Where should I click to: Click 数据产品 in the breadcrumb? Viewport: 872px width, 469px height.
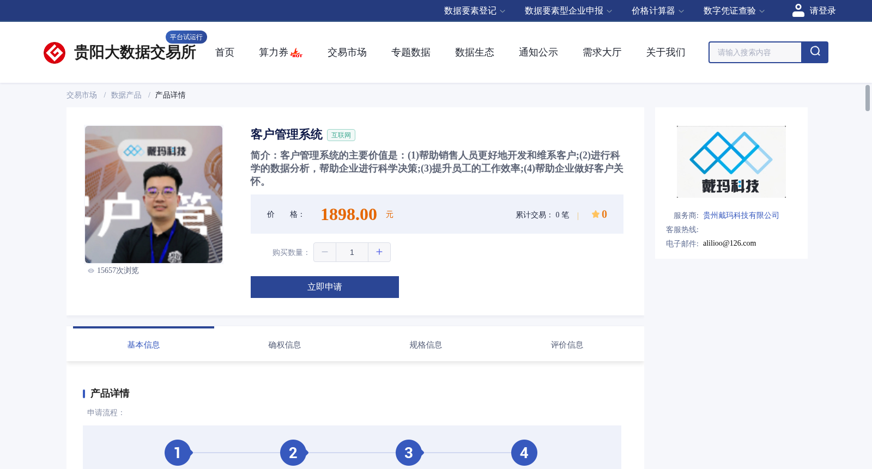point(126,95)
